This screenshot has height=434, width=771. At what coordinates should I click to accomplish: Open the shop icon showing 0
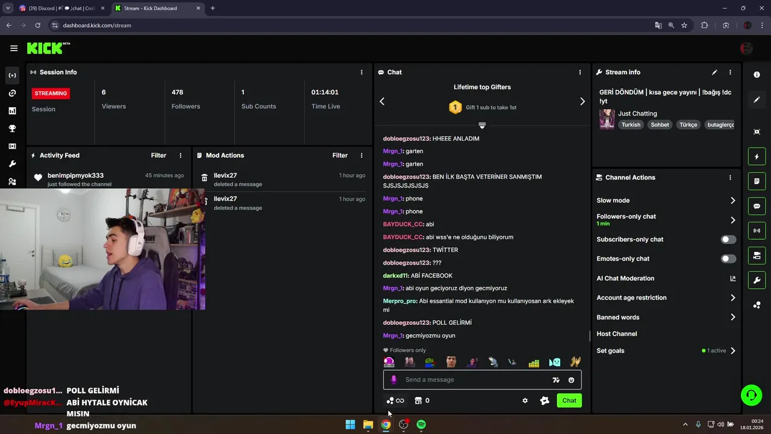(x=422, y=400)
